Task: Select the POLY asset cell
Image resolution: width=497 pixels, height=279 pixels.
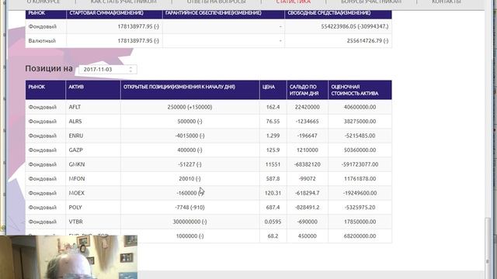Action: [x=93, y=207]
